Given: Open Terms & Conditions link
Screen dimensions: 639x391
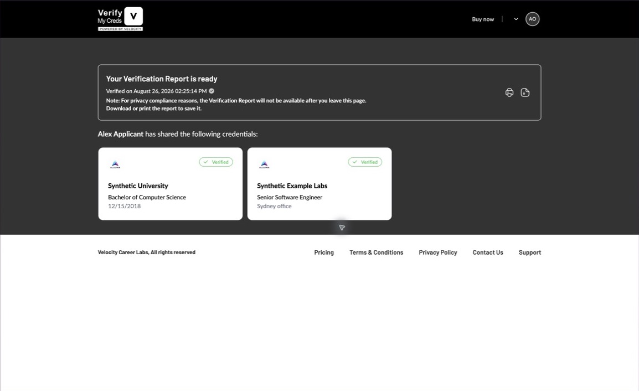Looking at the screenshot, I should point(376,253).
